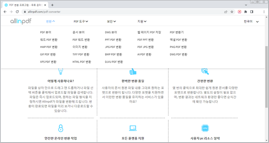Click the allinpdf logo

[21, 21]
